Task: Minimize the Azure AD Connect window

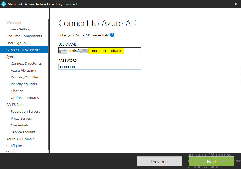Action: 228,4
